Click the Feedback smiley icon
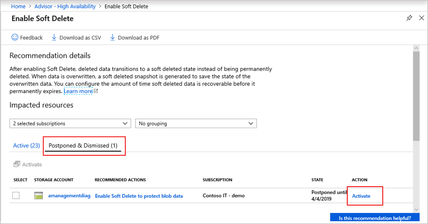The image size is (428, 224). coord(14,38)
